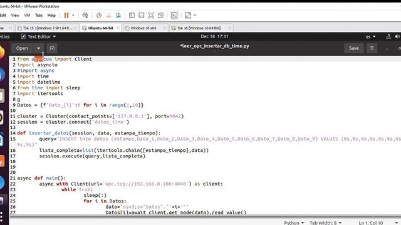Close the Windows 10 x64 VM tab
Screen dimensions: 401x225
point(164,28)
